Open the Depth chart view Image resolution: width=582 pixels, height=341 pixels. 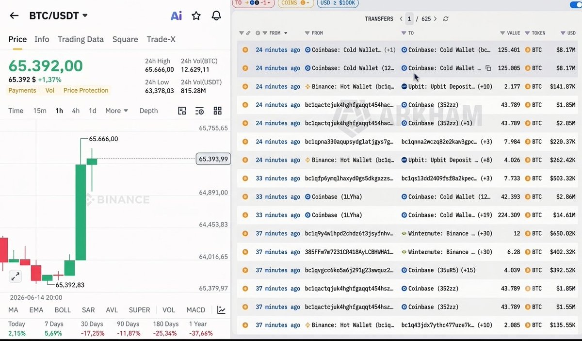[148, 111]
